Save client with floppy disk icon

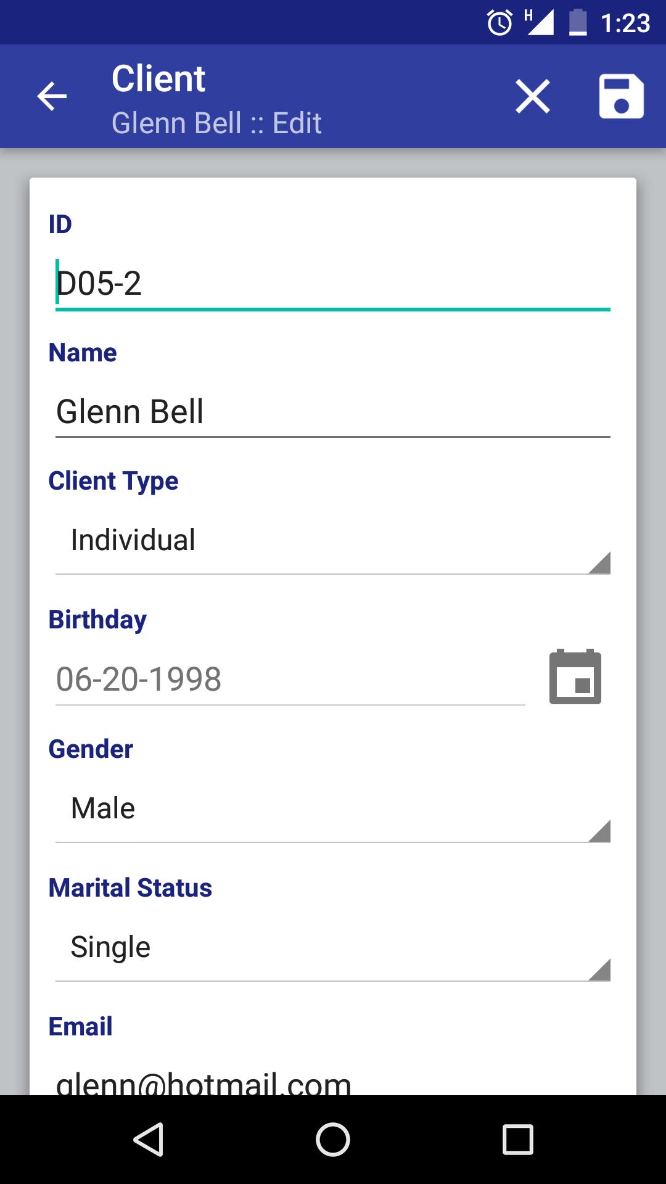pyautogui.click(x=621, y=97)
